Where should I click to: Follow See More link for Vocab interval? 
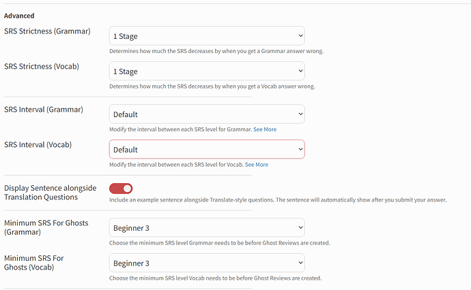257,165
